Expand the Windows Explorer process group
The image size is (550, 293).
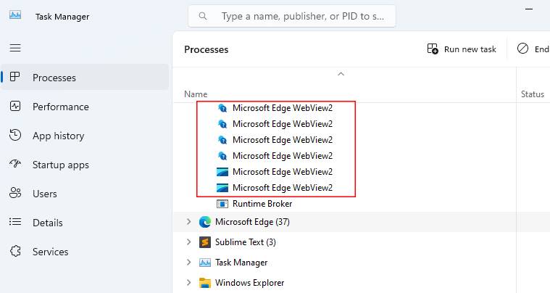pos(189,283)
